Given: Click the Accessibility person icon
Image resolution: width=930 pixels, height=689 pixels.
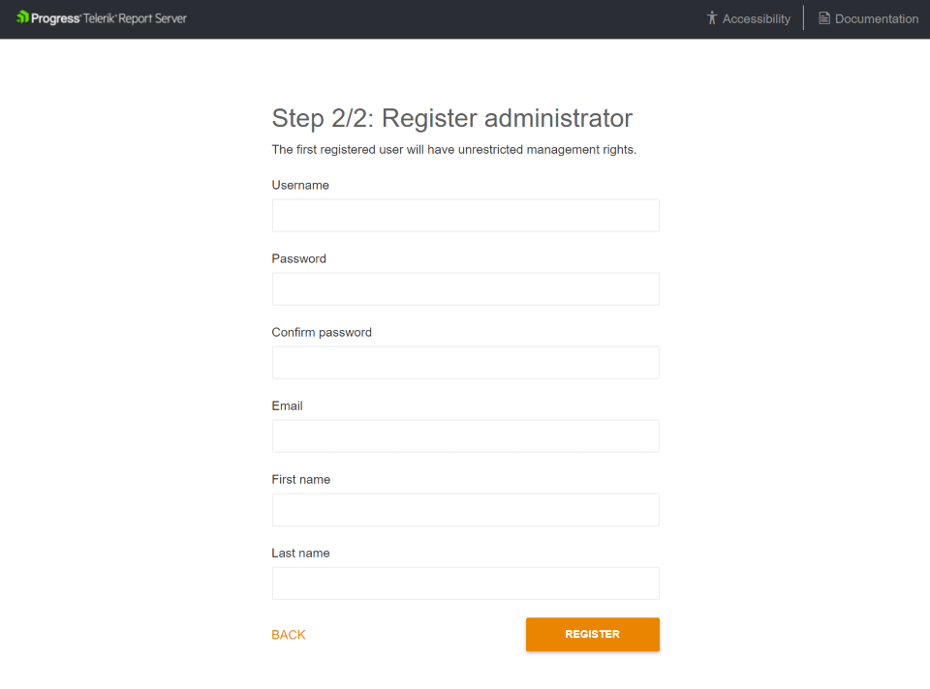Looking at the screenshot, I should coord(712,18).
